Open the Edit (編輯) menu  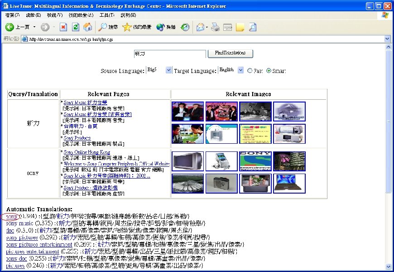[x=34, y=15]
